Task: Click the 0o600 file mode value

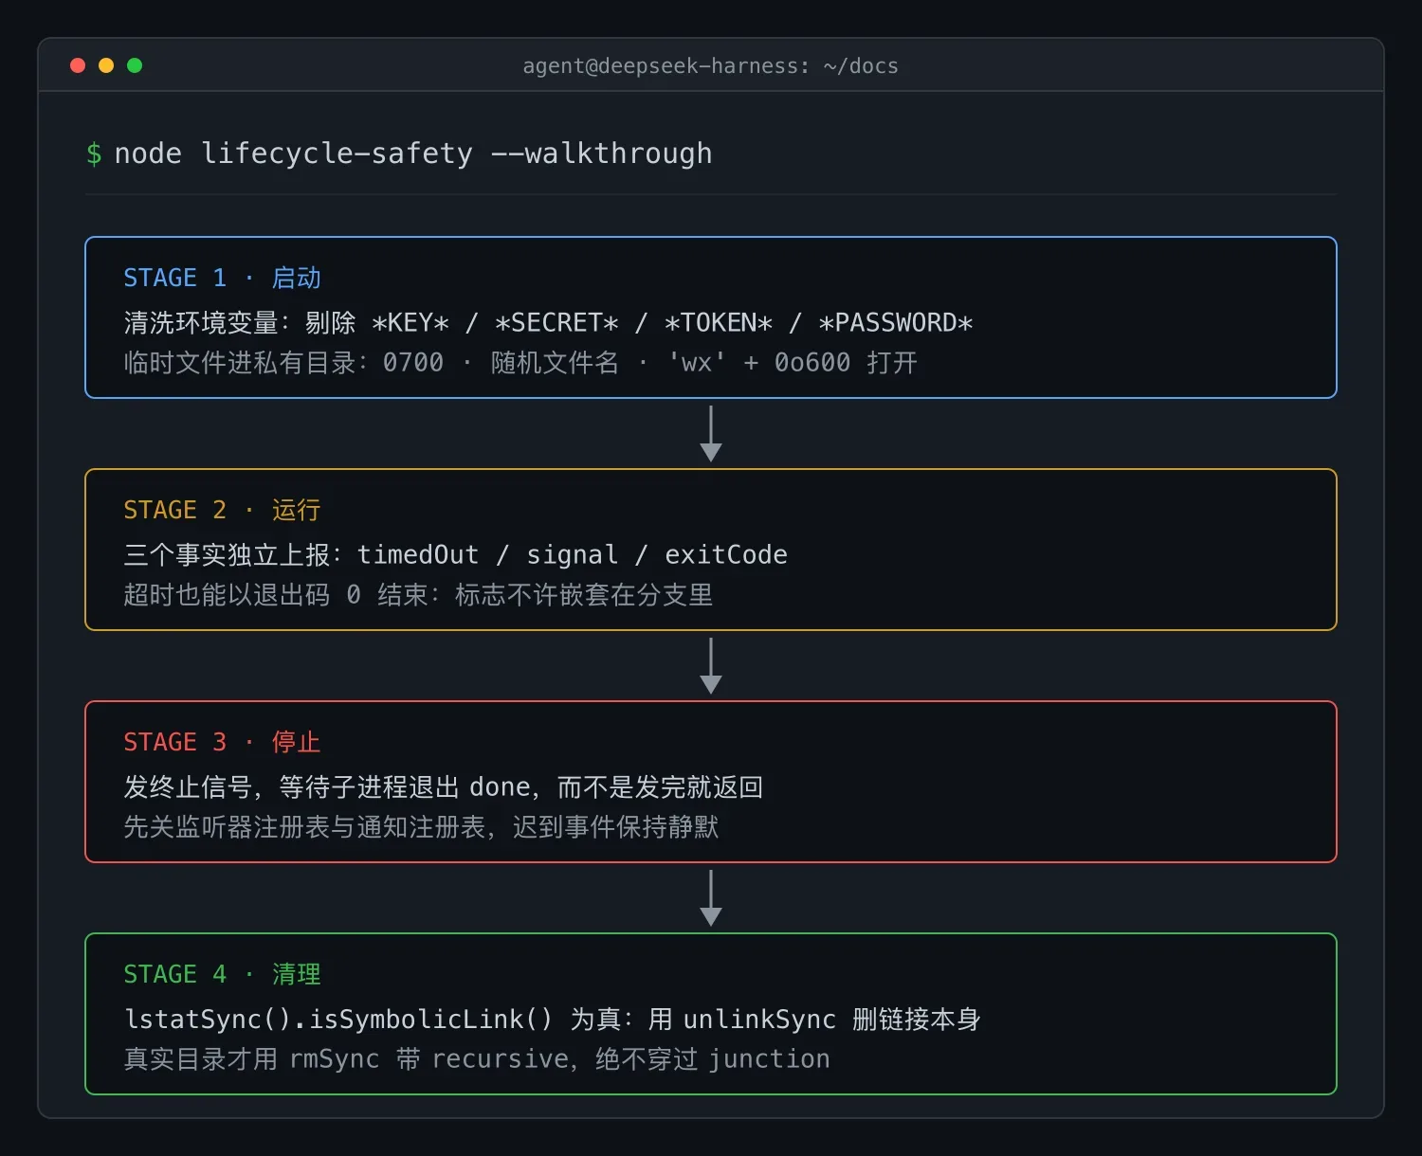Action: [812, 363]
